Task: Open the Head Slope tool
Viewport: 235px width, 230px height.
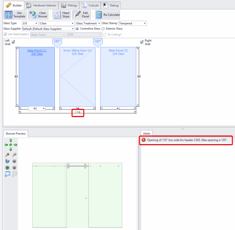Action: pyautogui.click(x=62, y=15)
